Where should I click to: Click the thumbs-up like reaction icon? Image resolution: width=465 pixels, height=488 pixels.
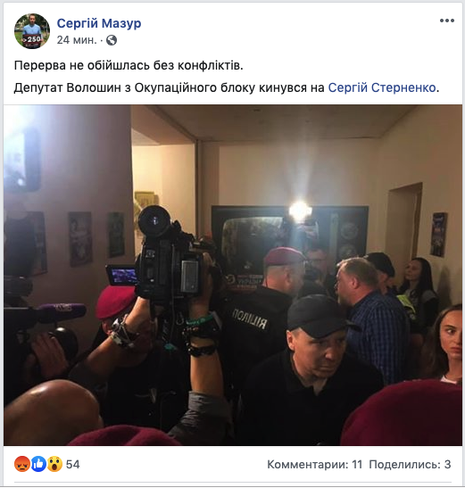pos(38,464)
